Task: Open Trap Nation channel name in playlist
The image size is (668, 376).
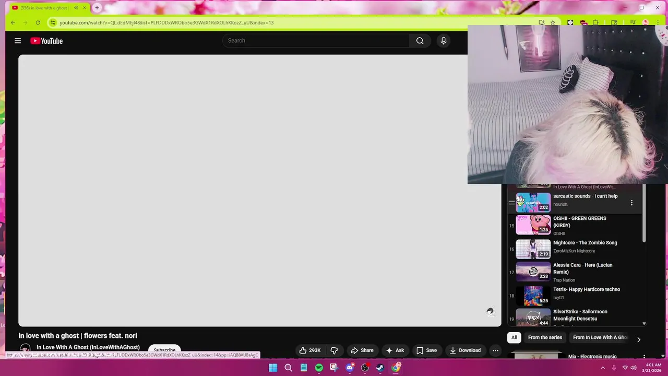Action: pyautogui.click(x=564, y=280)
